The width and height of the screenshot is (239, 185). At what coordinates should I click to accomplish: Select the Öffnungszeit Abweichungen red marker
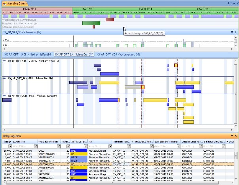93,27
